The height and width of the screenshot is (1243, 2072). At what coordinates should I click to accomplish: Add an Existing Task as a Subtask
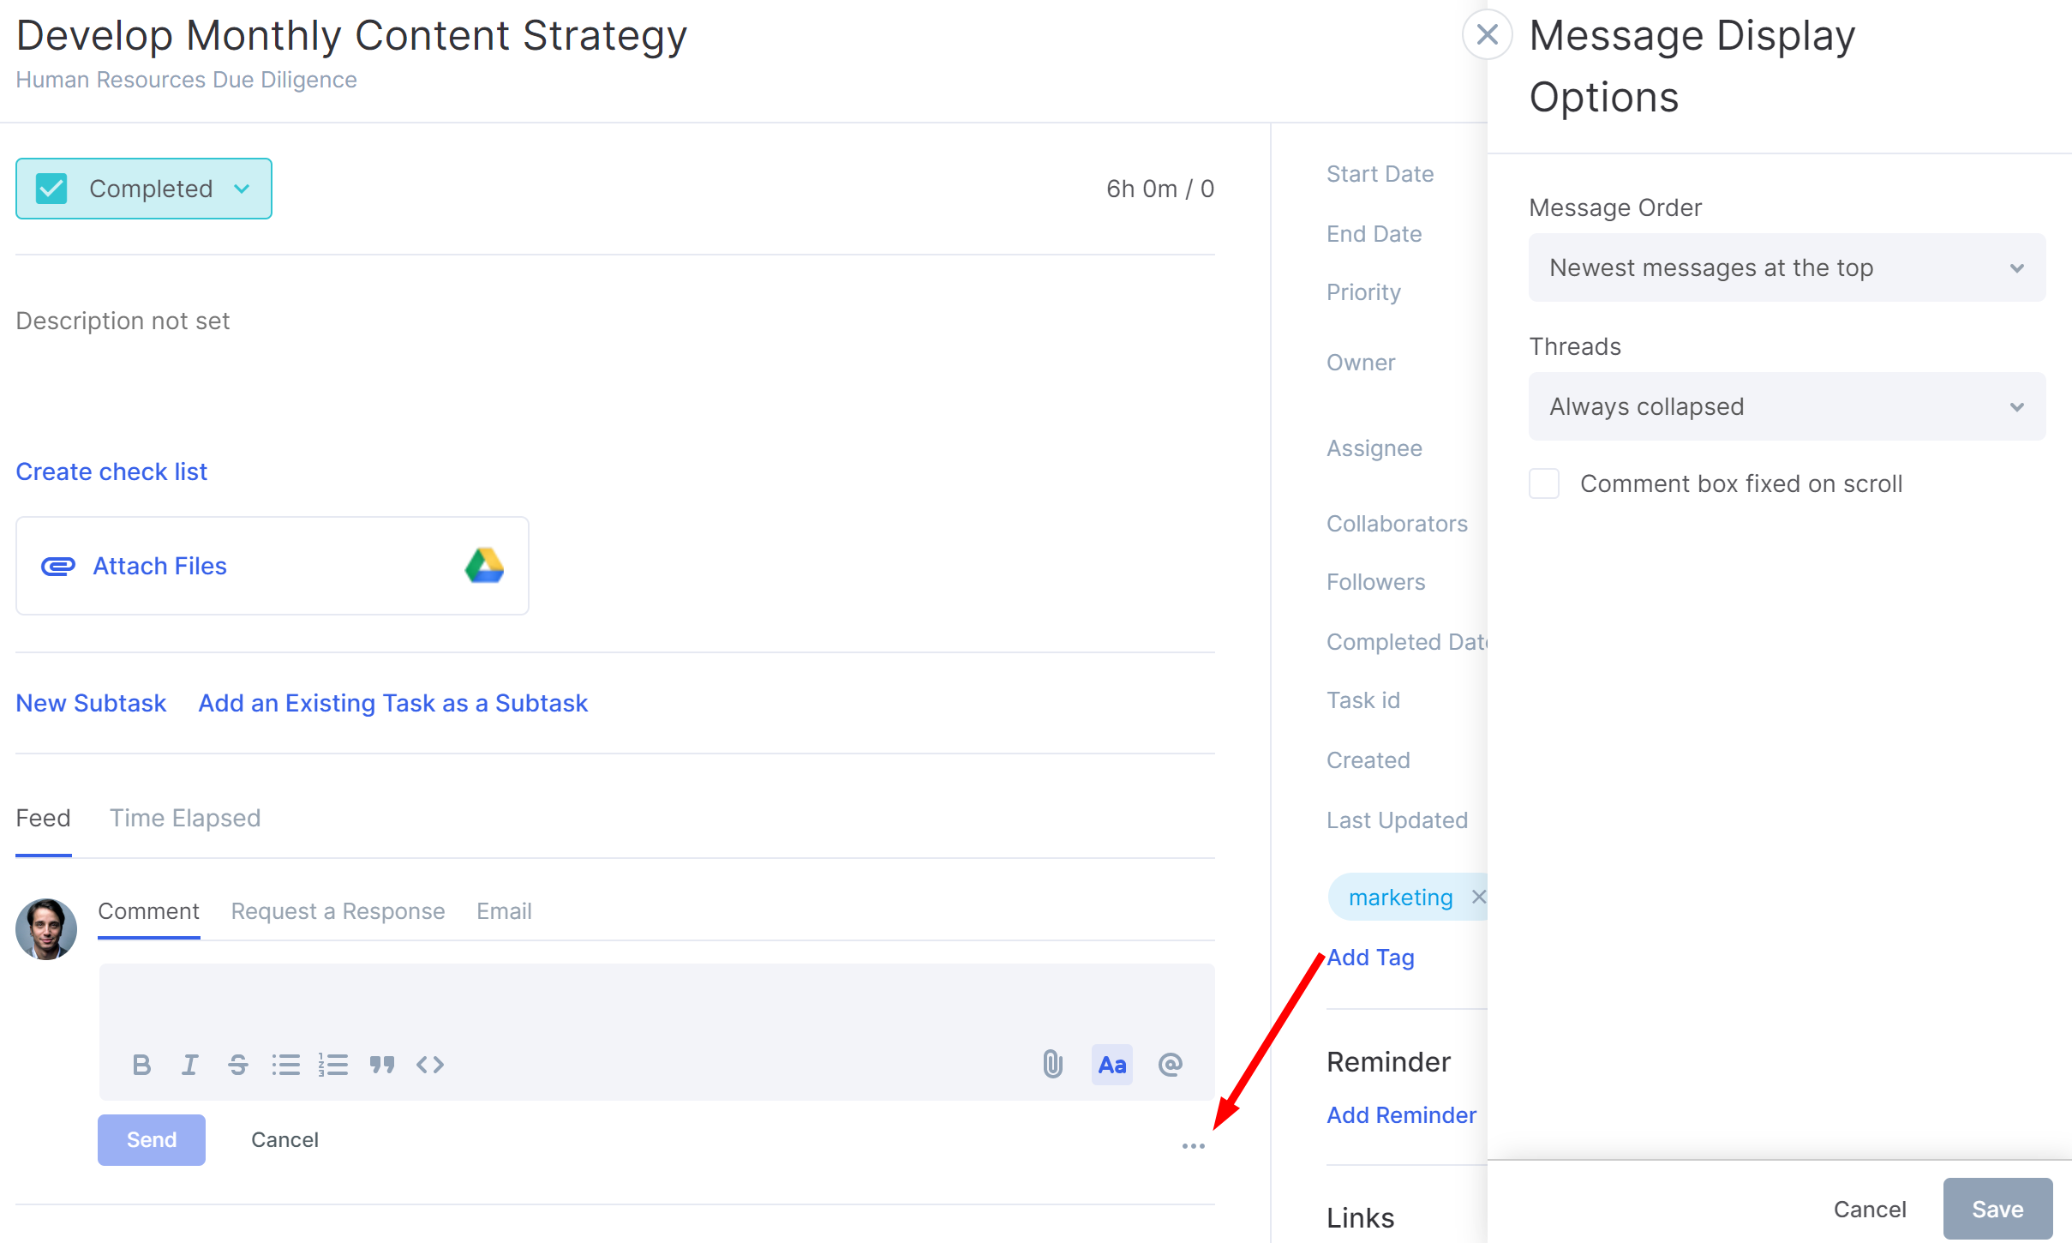click(x=393, y=703)
